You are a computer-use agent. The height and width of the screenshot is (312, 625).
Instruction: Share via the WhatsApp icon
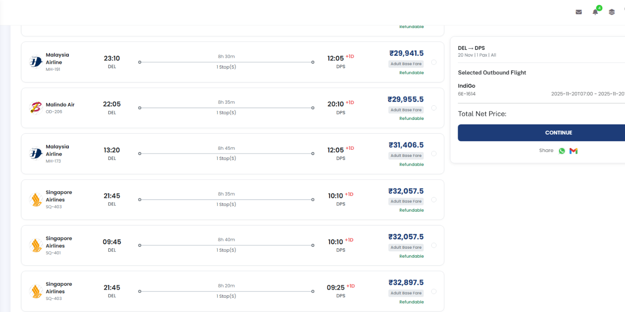click(562, 151)
